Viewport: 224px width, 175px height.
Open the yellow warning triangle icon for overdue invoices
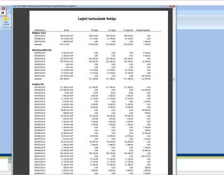(x=6, y=18)
